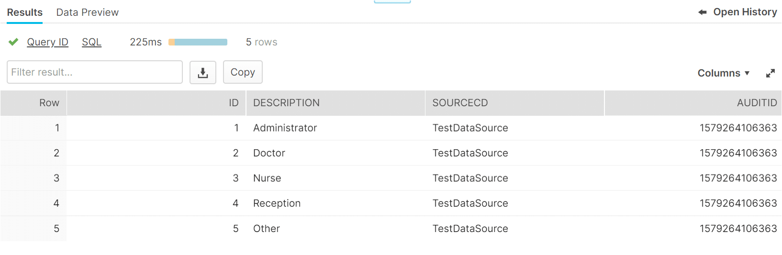The width and height of the screenshot is (782, 255).
Task: Open the Columns dropdown
Action: [x=724, y=73]
